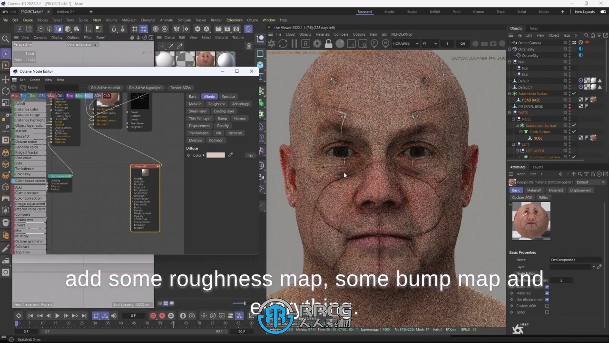The image size is (609, 343).
Task: Click Get Active tag/object button
Action: pos(145,88)
